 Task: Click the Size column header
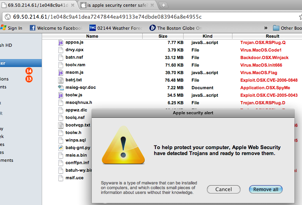point(163,36)
